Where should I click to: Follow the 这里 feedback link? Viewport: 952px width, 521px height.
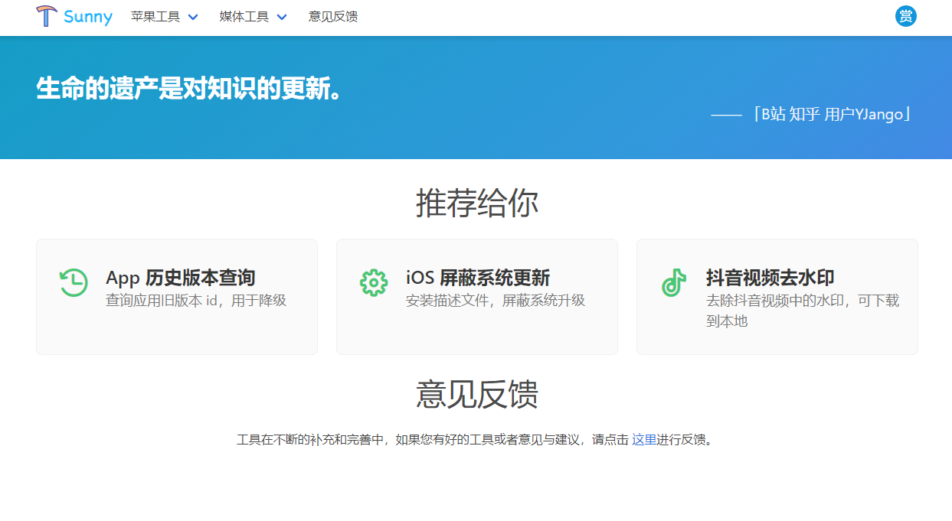(644, 440)
